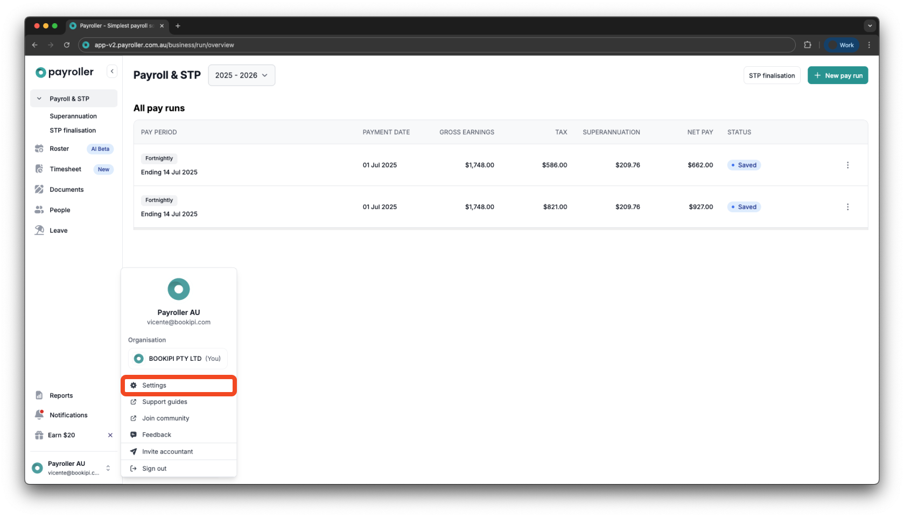Click the Payroller logo at top left
The width and height of the screenshot is (904, 517).
pyautogui.click(x=64, y=72)
